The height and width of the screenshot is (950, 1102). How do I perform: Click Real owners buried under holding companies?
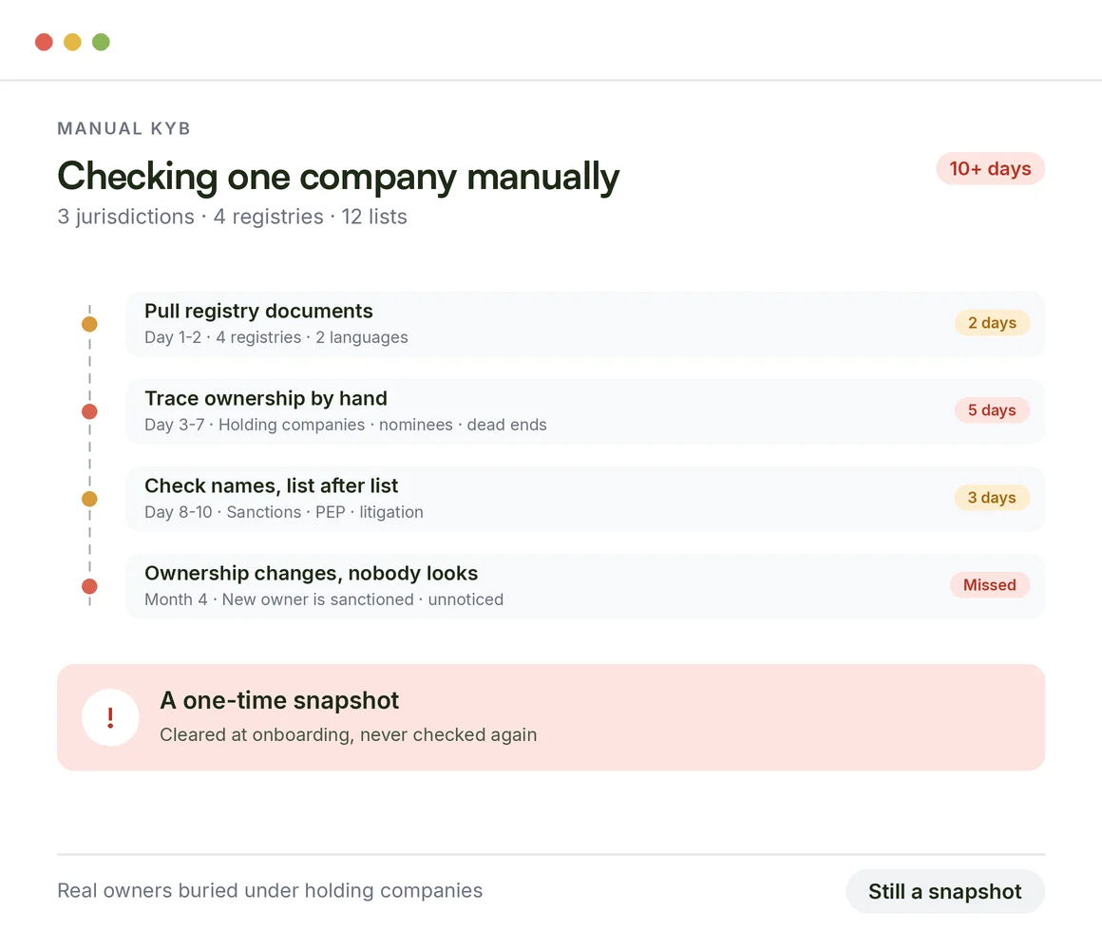(270, 891)
